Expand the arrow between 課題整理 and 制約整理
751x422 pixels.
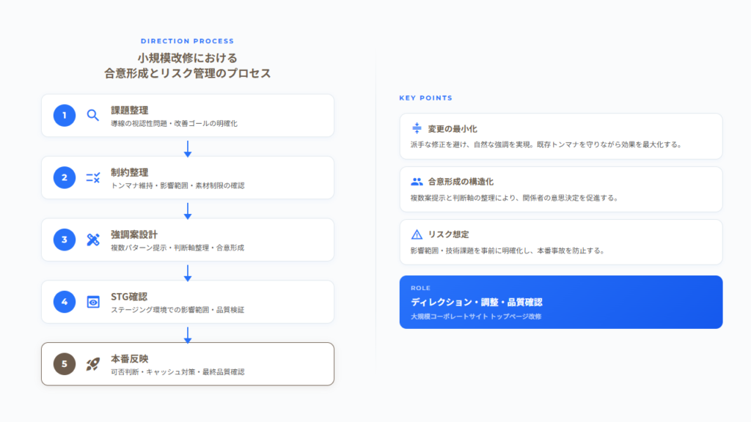point(188,151)
